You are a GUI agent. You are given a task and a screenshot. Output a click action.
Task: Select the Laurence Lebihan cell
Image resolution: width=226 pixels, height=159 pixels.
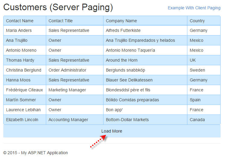tap(25, 110)
